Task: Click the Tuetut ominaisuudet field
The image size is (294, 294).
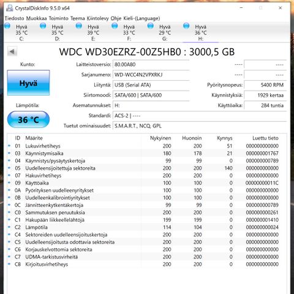Action: [200, 126]
